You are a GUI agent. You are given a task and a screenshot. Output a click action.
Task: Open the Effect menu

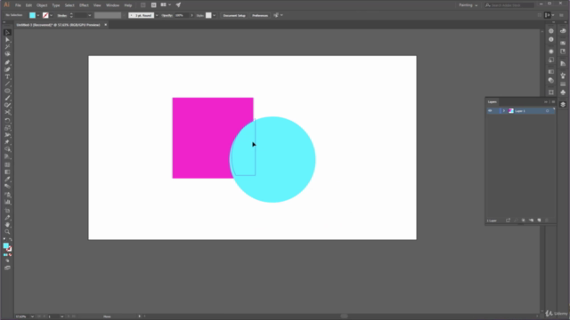[84, 5]
